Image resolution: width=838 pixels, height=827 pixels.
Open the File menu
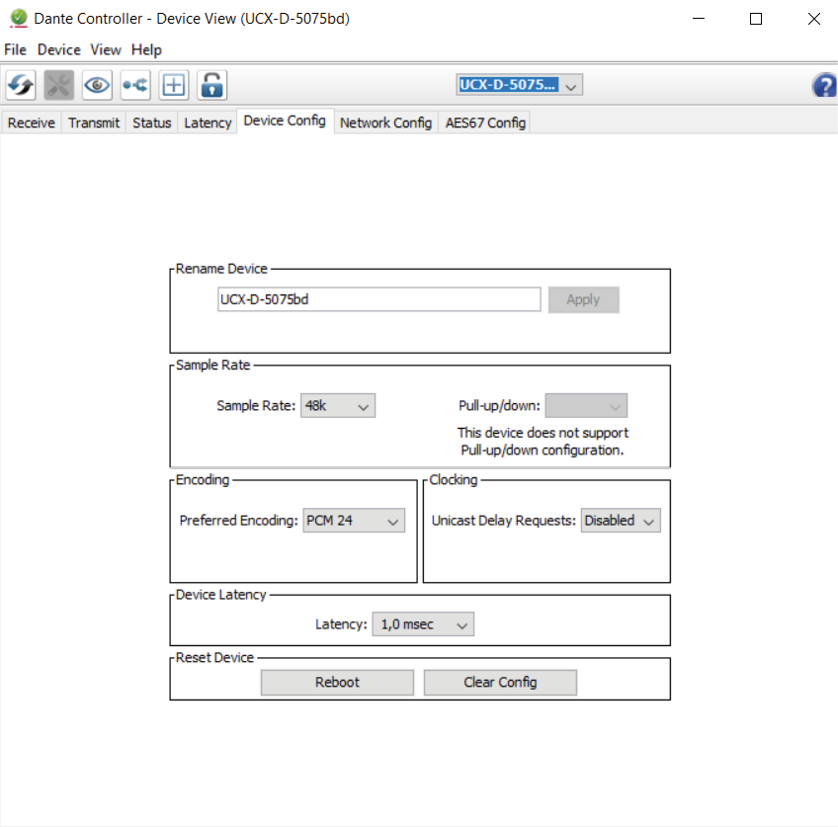[15, 49]
